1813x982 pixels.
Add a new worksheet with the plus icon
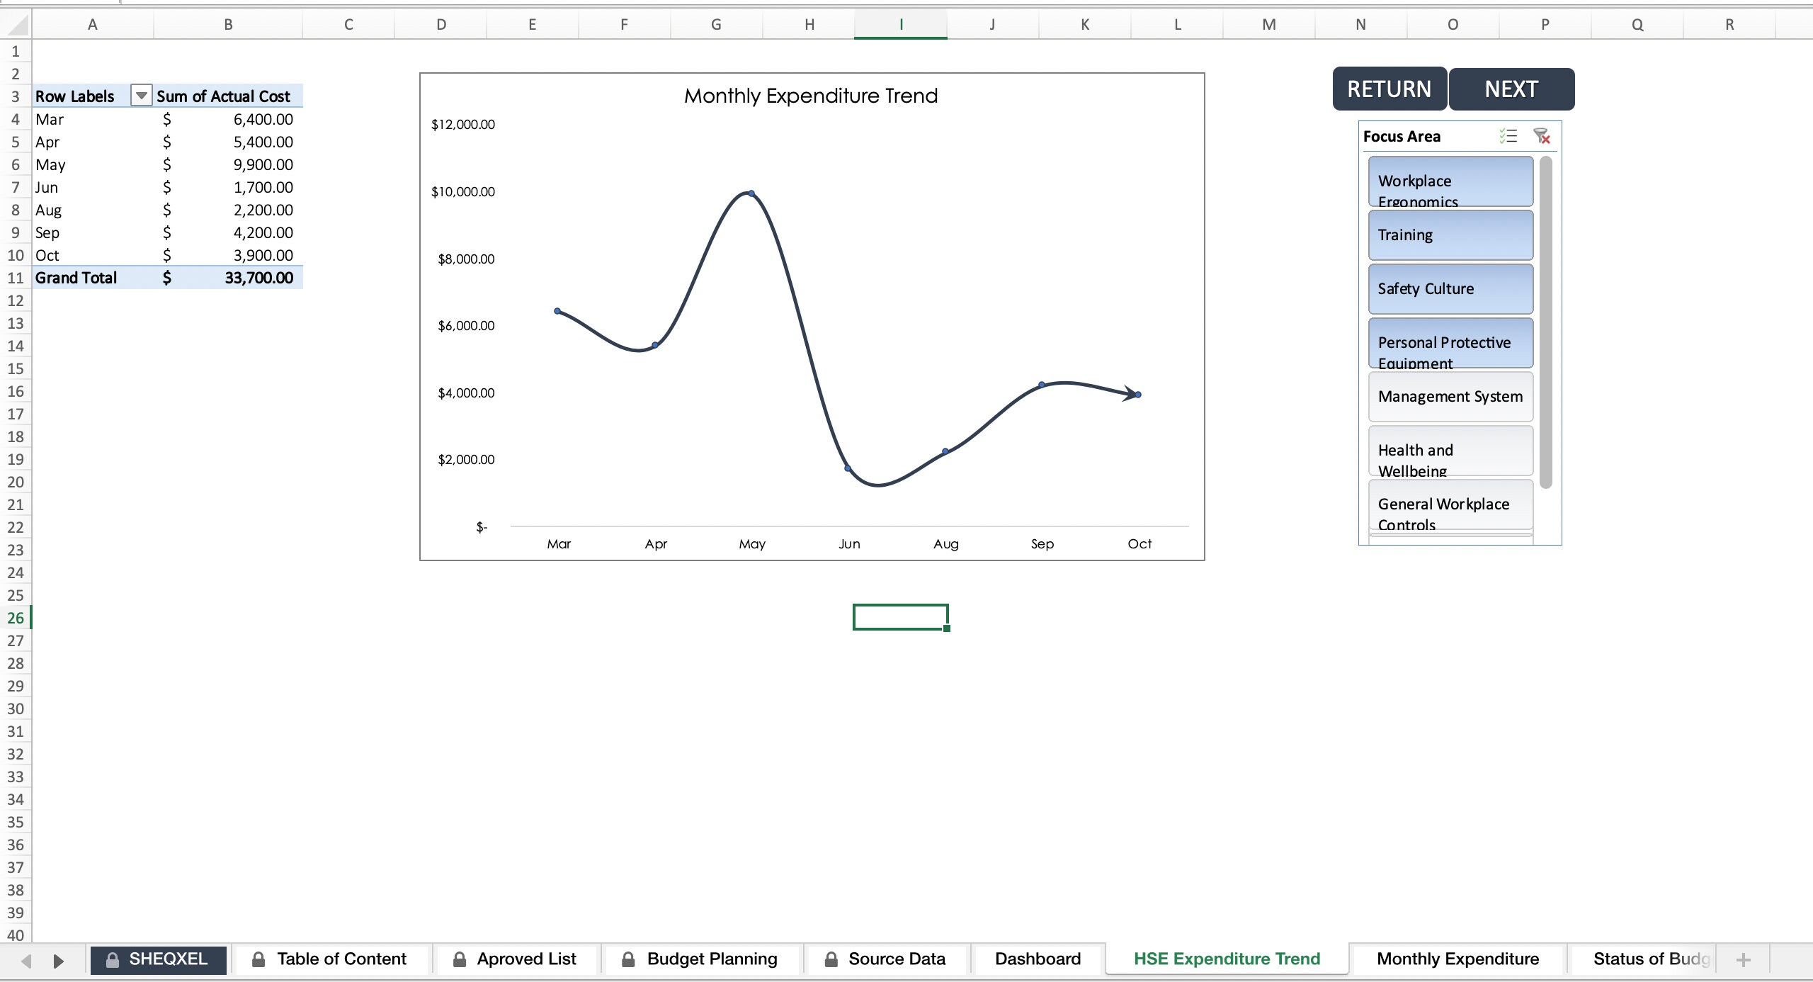pos(1743,959)
